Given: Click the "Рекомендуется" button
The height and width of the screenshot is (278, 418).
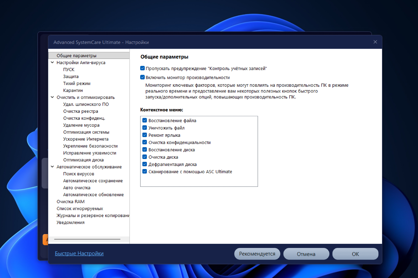Looking at the screenshot, I should pos(257,254).
